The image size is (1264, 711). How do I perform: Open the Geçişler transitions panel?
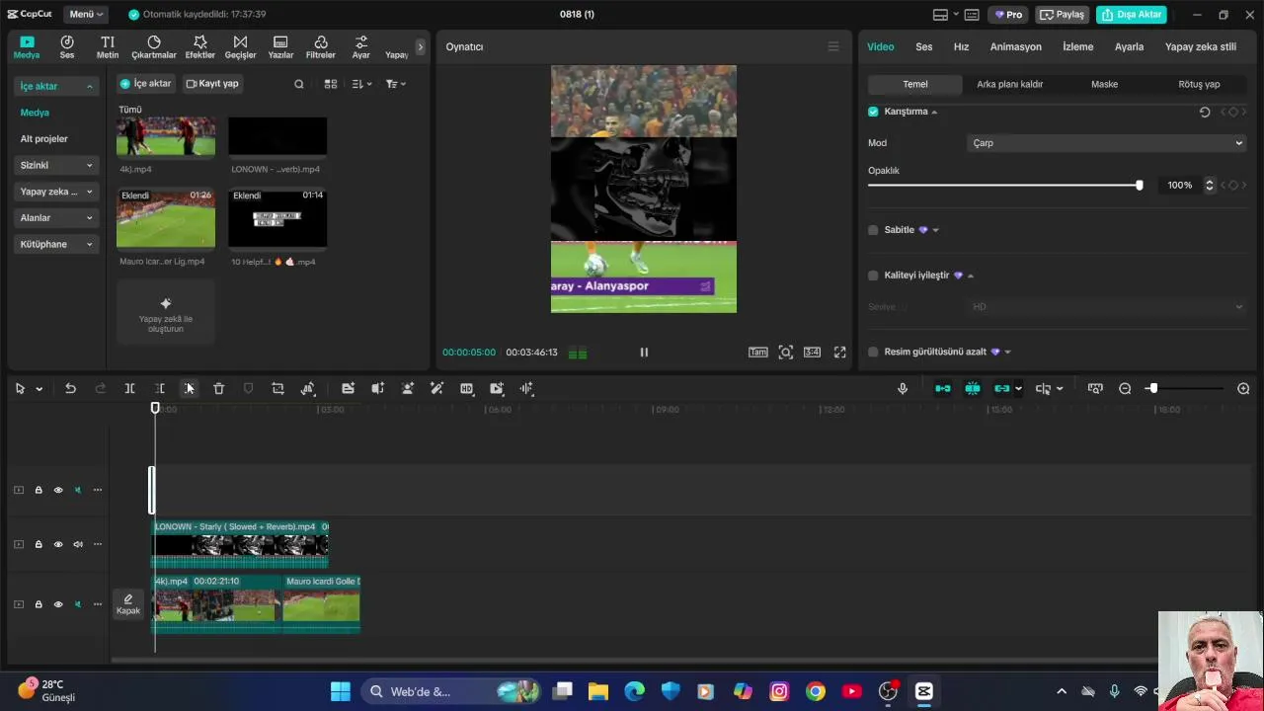click(240, 46)
